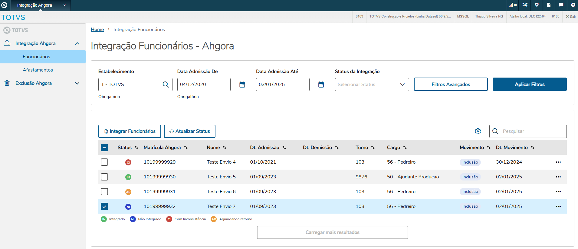Sort the table by Turno
578x249 pixels.
tap(373, 148)
